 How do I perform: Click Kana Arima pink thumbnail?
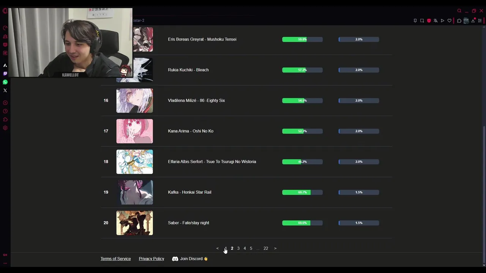click(135, 131)
